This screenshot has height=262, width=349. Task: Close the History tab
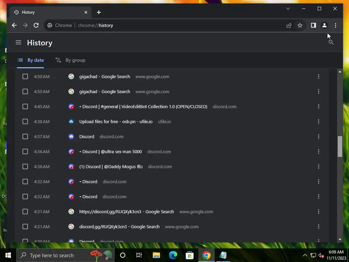[x=86, y=12]
